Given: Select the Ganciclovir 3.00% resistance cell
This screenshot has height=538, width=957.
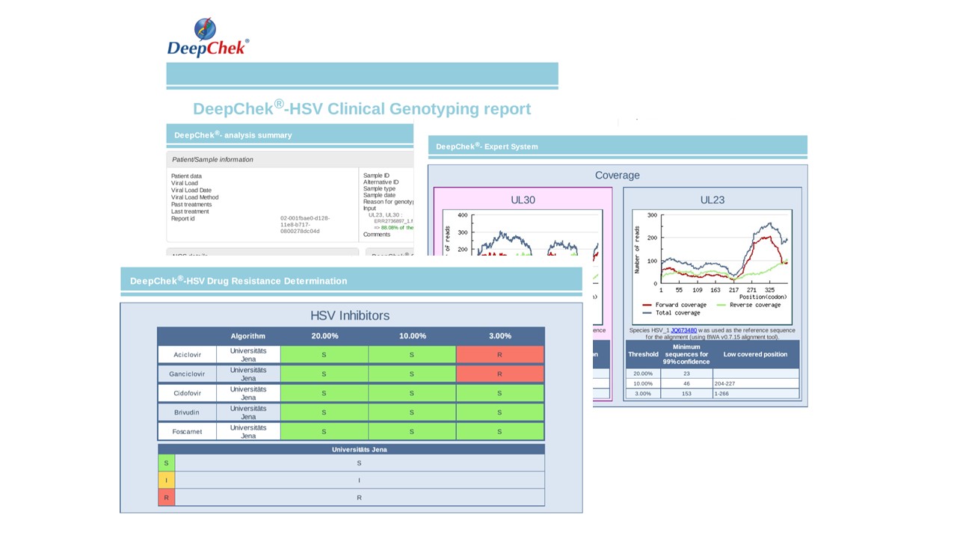Looking at the screenshot, I should (x=500, y=374).
